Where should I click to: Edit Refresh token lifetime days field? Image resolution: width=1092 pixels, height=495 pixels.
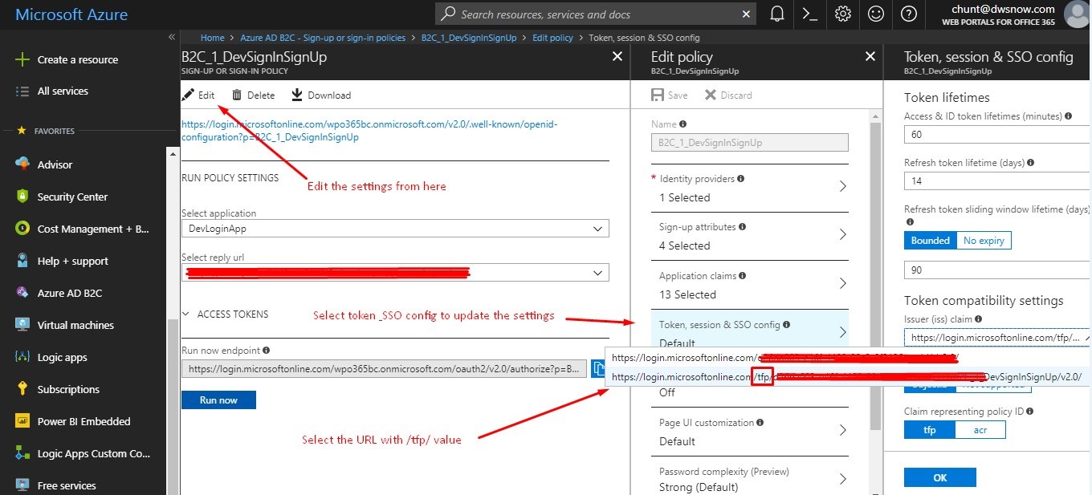[997, 181]
